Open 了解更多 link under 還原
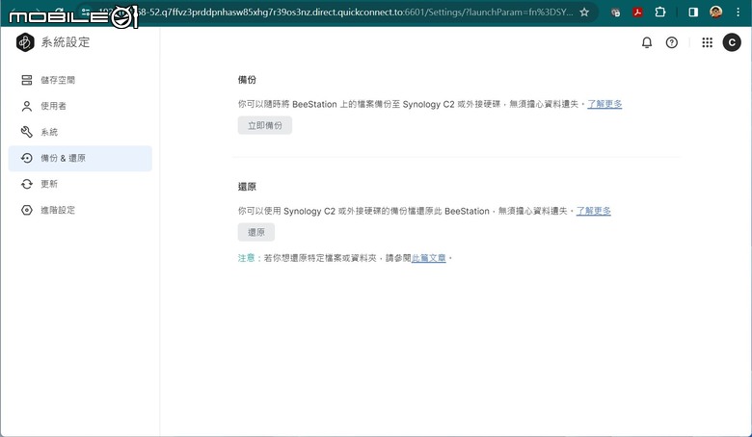 [x=593, y=211]
